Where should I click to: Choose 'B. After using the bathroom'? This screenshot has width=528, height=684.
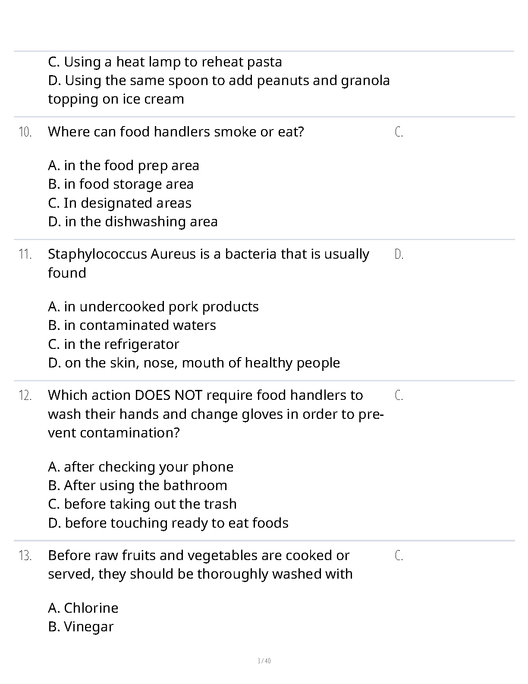click(138, 485)
